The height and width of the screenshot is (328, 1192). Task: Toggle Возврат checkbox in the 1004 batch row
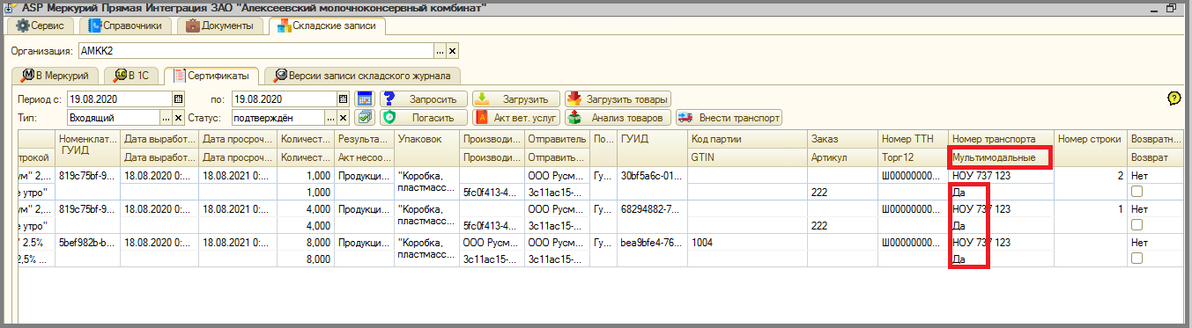pyautogui.click(x=1137, y=259)
